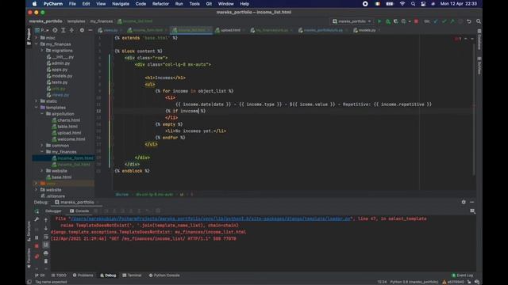Run the mareks_portfolio configuration
This screenshot has height=285, width=508.
pyautogui.click(x=379, y=21)
